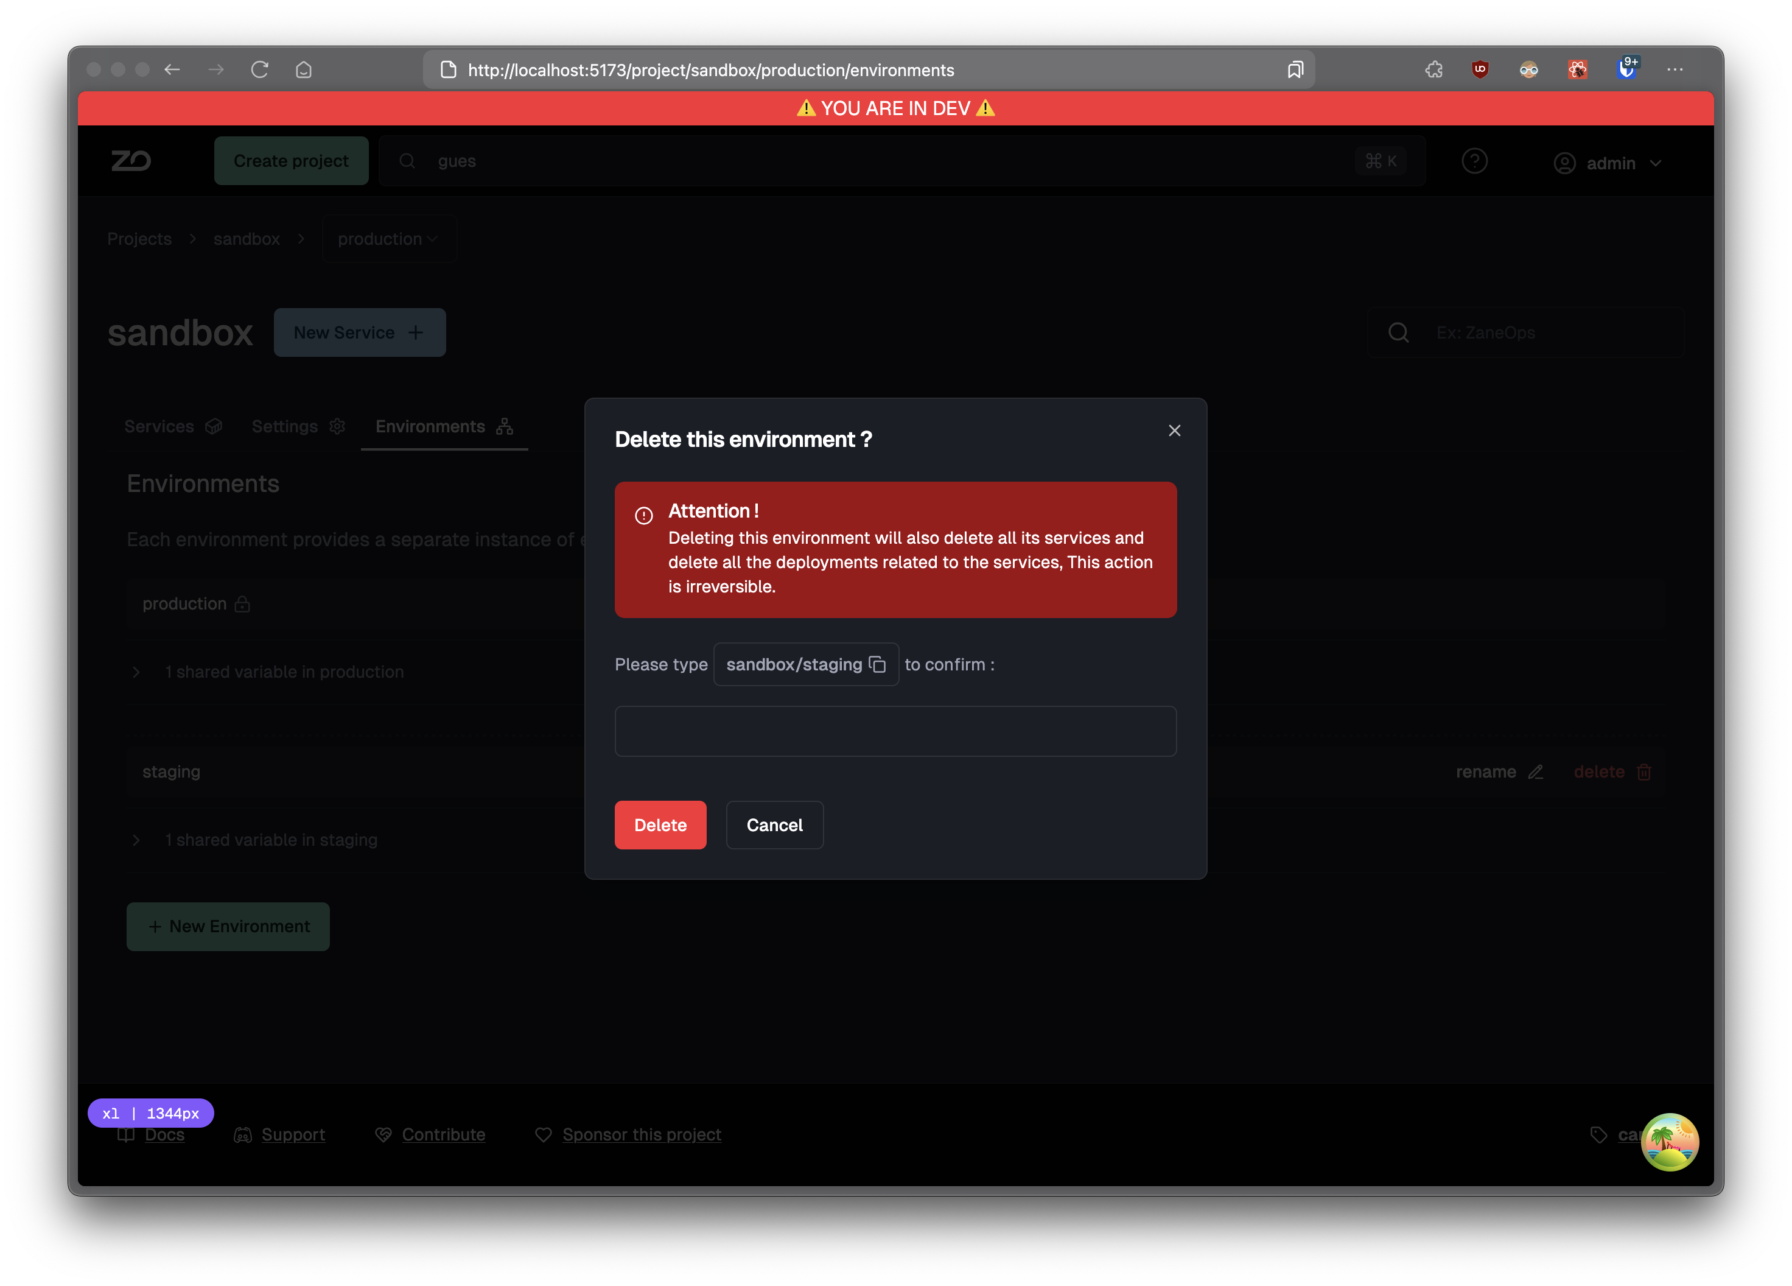Open the browser extensions puzzle icon
The height and width of the screenshot is (1286, 1792).
pos(1433,69)
